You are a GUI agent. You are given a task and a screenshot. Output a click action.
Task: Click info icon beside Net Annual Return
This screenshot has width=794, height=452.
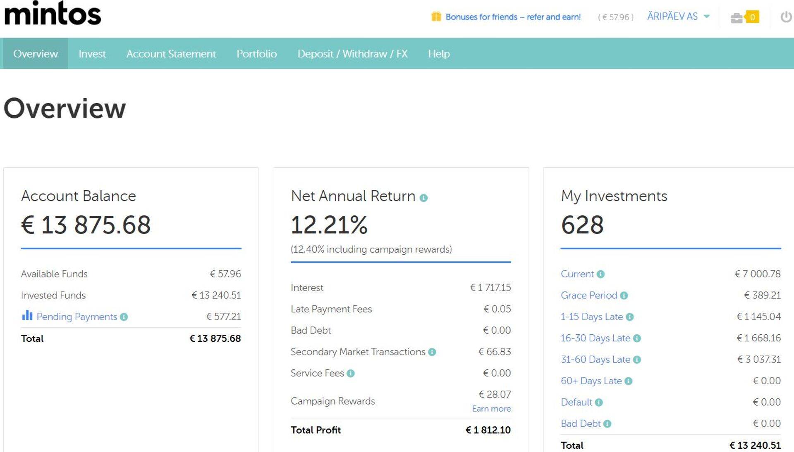coord(423,198)
